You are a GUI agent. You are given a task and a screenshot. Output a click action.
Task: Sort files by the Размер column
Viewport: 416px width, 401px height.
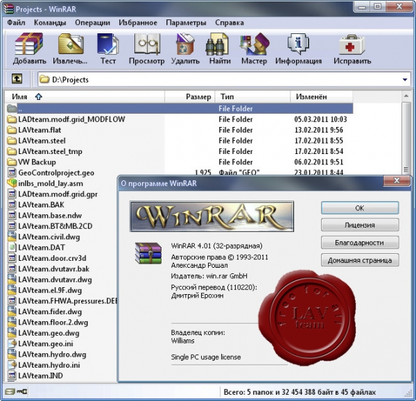point(190,96)
